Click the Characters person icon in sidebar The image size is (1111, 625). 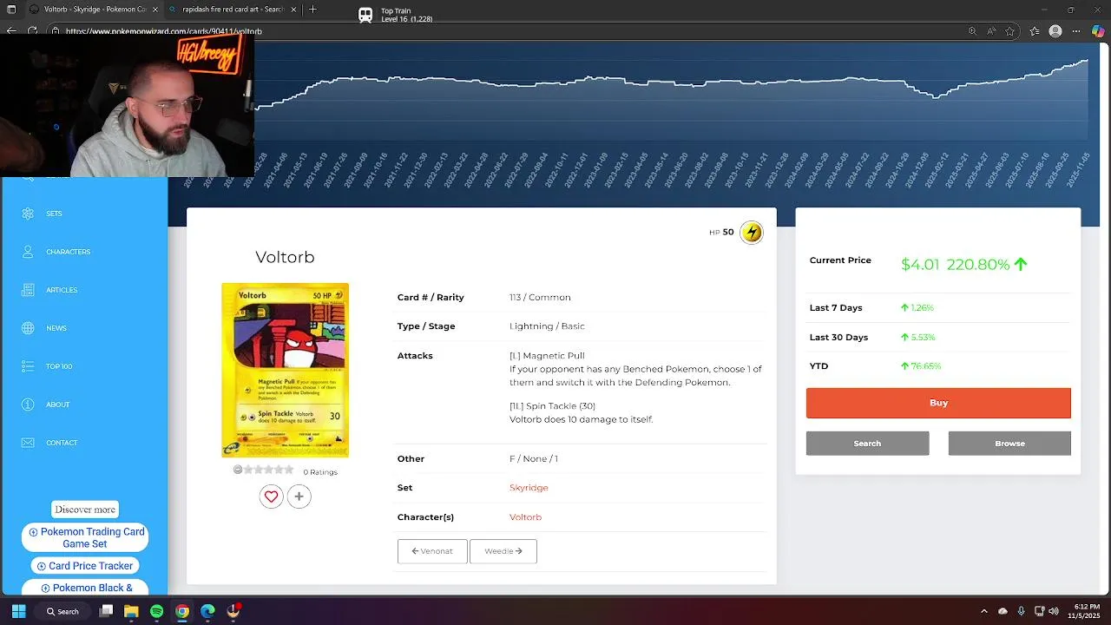click(x=28, y=252)
